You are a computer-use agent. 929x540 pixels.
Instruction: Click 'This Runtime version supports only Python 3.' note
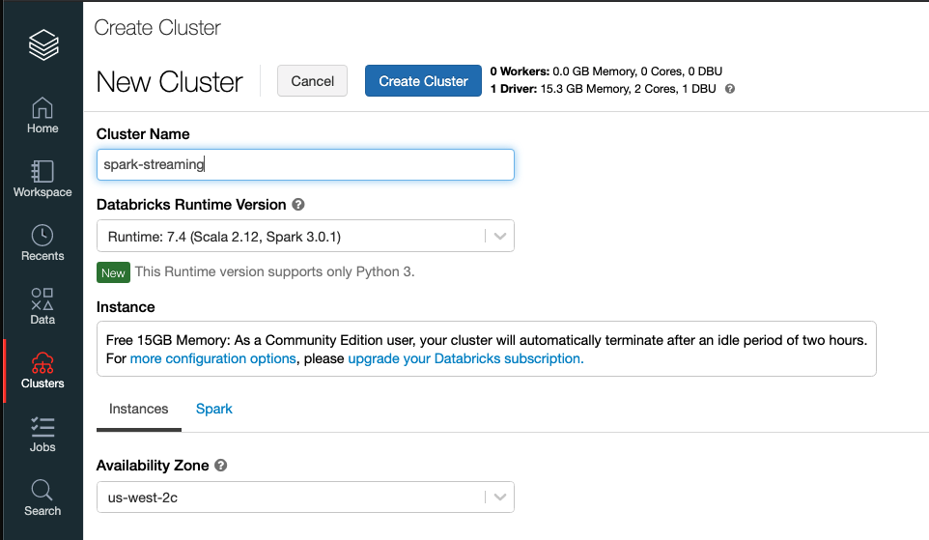274,271
